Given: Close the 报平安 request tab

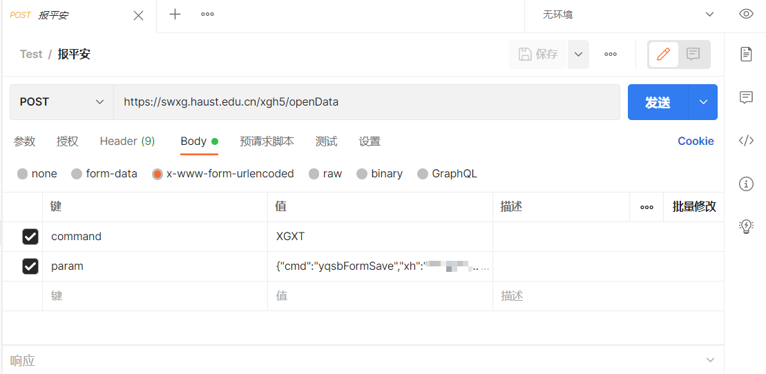Looking at the screenshot, I should point(138,16).
